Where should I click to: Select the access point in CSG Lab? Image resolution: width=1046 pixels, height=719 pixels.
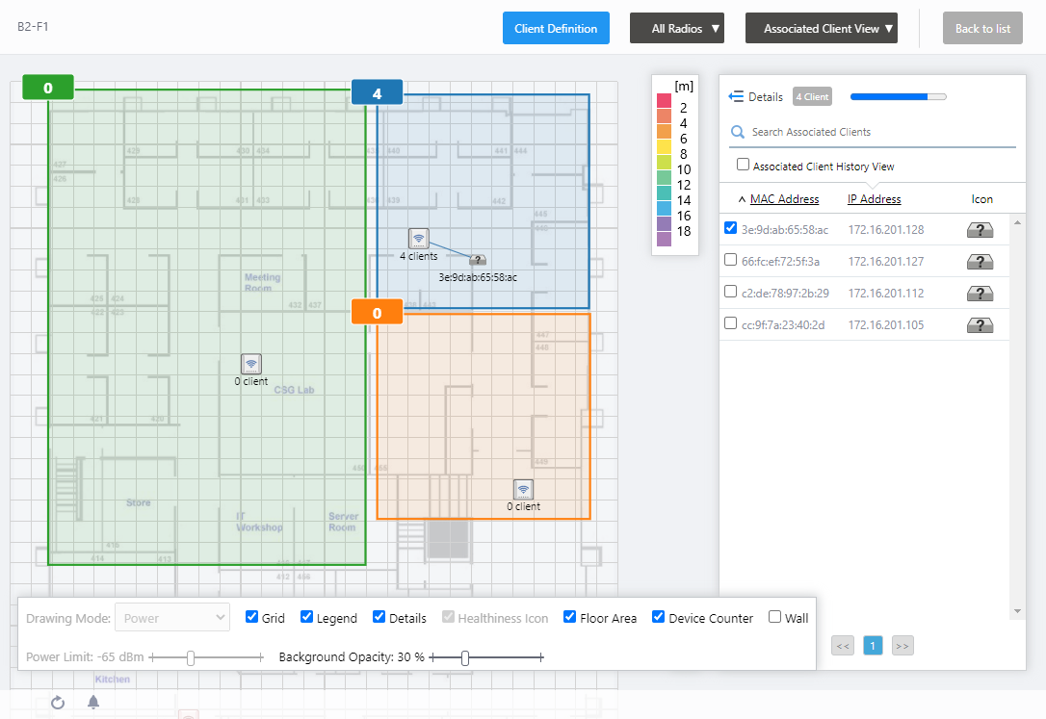251,364
